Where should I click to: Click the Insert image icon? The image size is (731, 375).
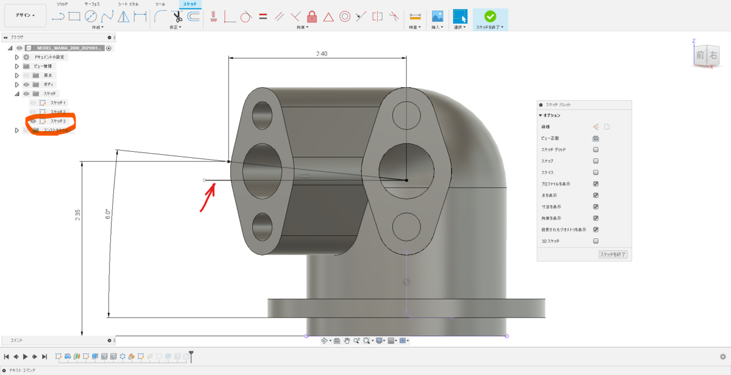437,16
